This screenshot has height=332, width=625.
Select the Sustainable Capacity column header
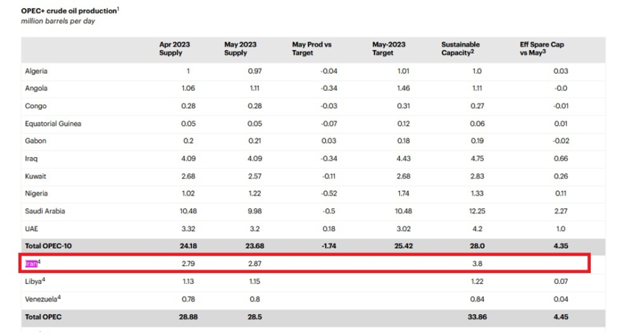tap(460, 49)
